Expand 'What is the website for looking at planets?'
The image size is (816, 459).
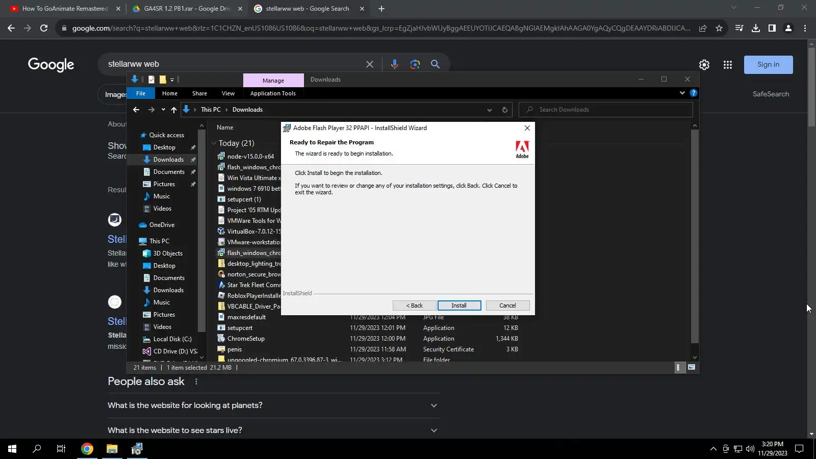tap(273, 405)
